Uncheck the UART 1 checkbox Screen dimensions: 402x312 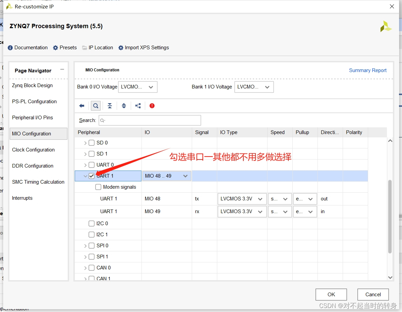pos(92,176)
